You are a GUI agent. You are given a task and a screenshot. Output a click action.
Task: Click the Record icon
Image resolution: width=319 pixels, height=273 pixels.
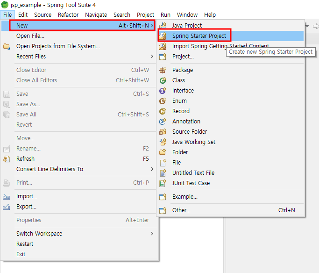pyautogui.click(x=163, y=111)
